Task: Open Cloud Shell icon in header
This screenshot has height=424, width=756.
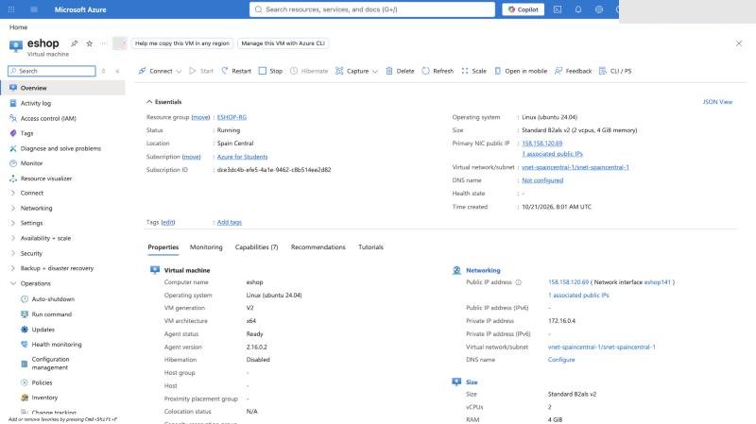Action: pyautogui.click(x=558, y=9)
